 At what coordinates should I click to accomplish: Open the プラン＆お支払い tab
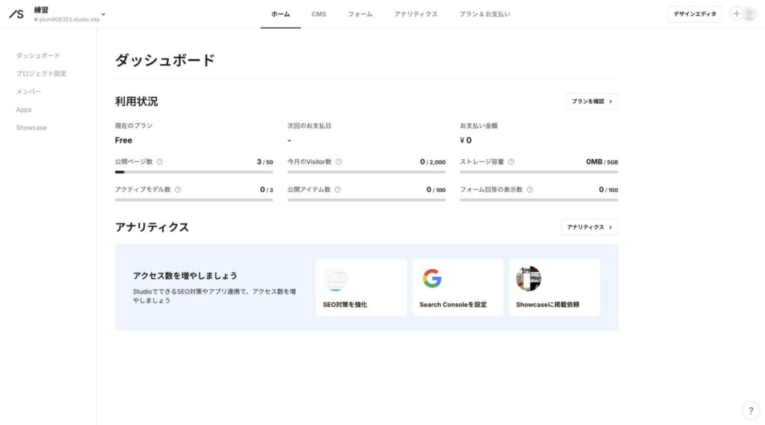coord(485,14)
